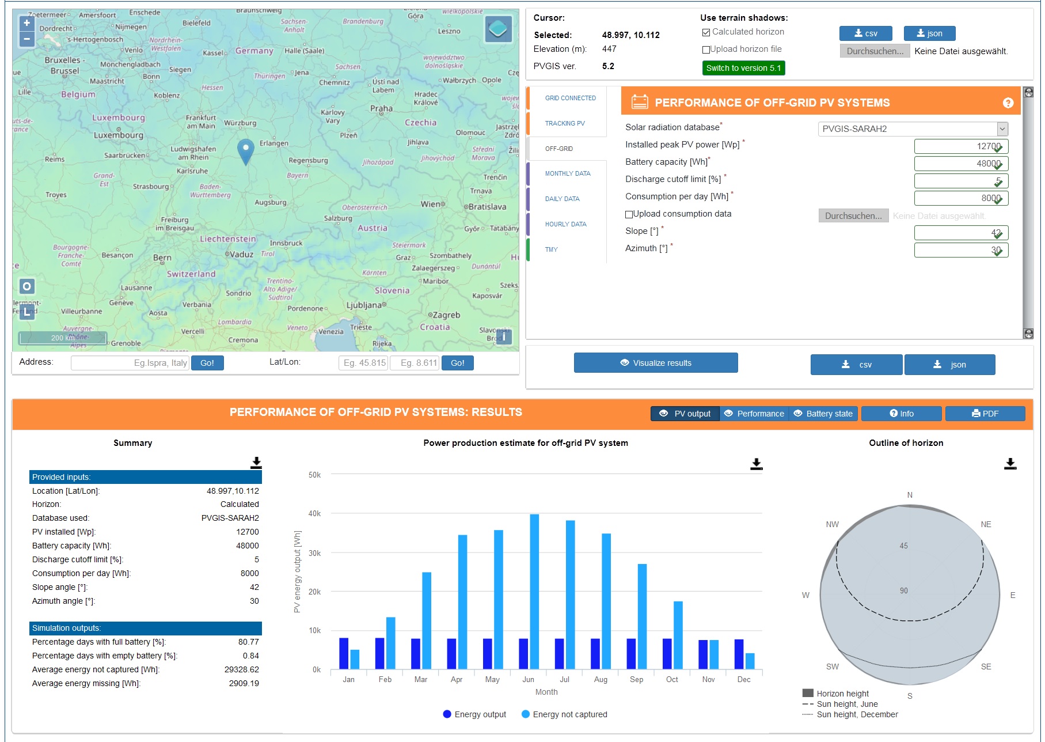
Task: Zoom out on the map
Action: pos(26,39)
